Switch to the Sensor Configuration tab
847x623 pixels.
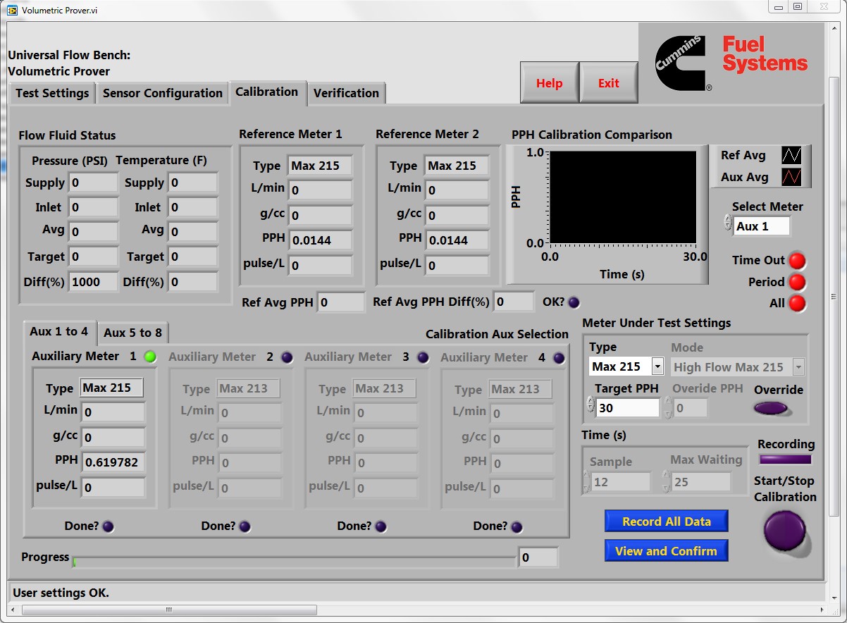tap(162, 93)
